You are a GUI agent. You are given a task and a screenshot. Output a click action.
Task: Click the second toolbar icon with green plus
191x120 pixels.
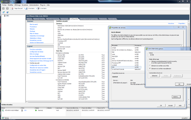8,12
